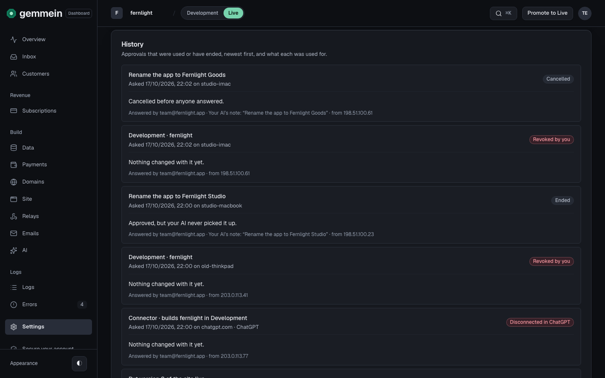
Task: Click the Disconnected in ChatGPT badge
Action: point(540,322)
